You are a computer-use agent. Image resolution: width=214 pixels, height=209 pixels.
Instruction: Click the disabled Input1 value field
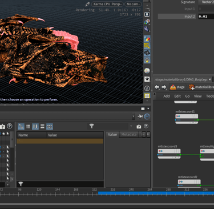point(206,9)
